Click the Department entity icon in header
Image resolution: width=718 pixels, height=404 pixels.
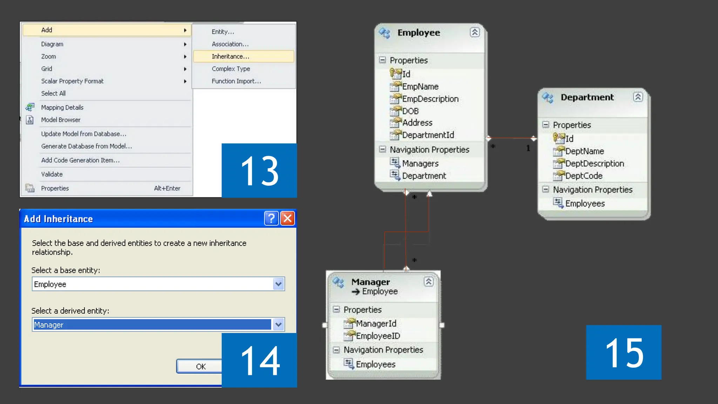point(548,97)
